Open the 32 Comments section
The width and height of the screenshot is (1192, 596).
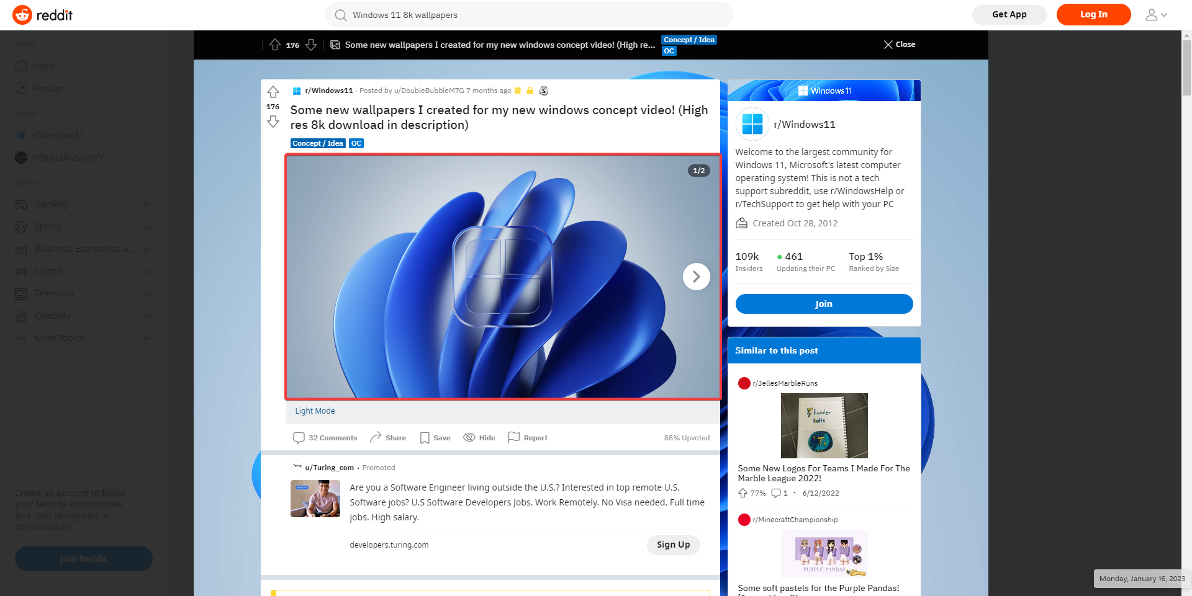325,438
